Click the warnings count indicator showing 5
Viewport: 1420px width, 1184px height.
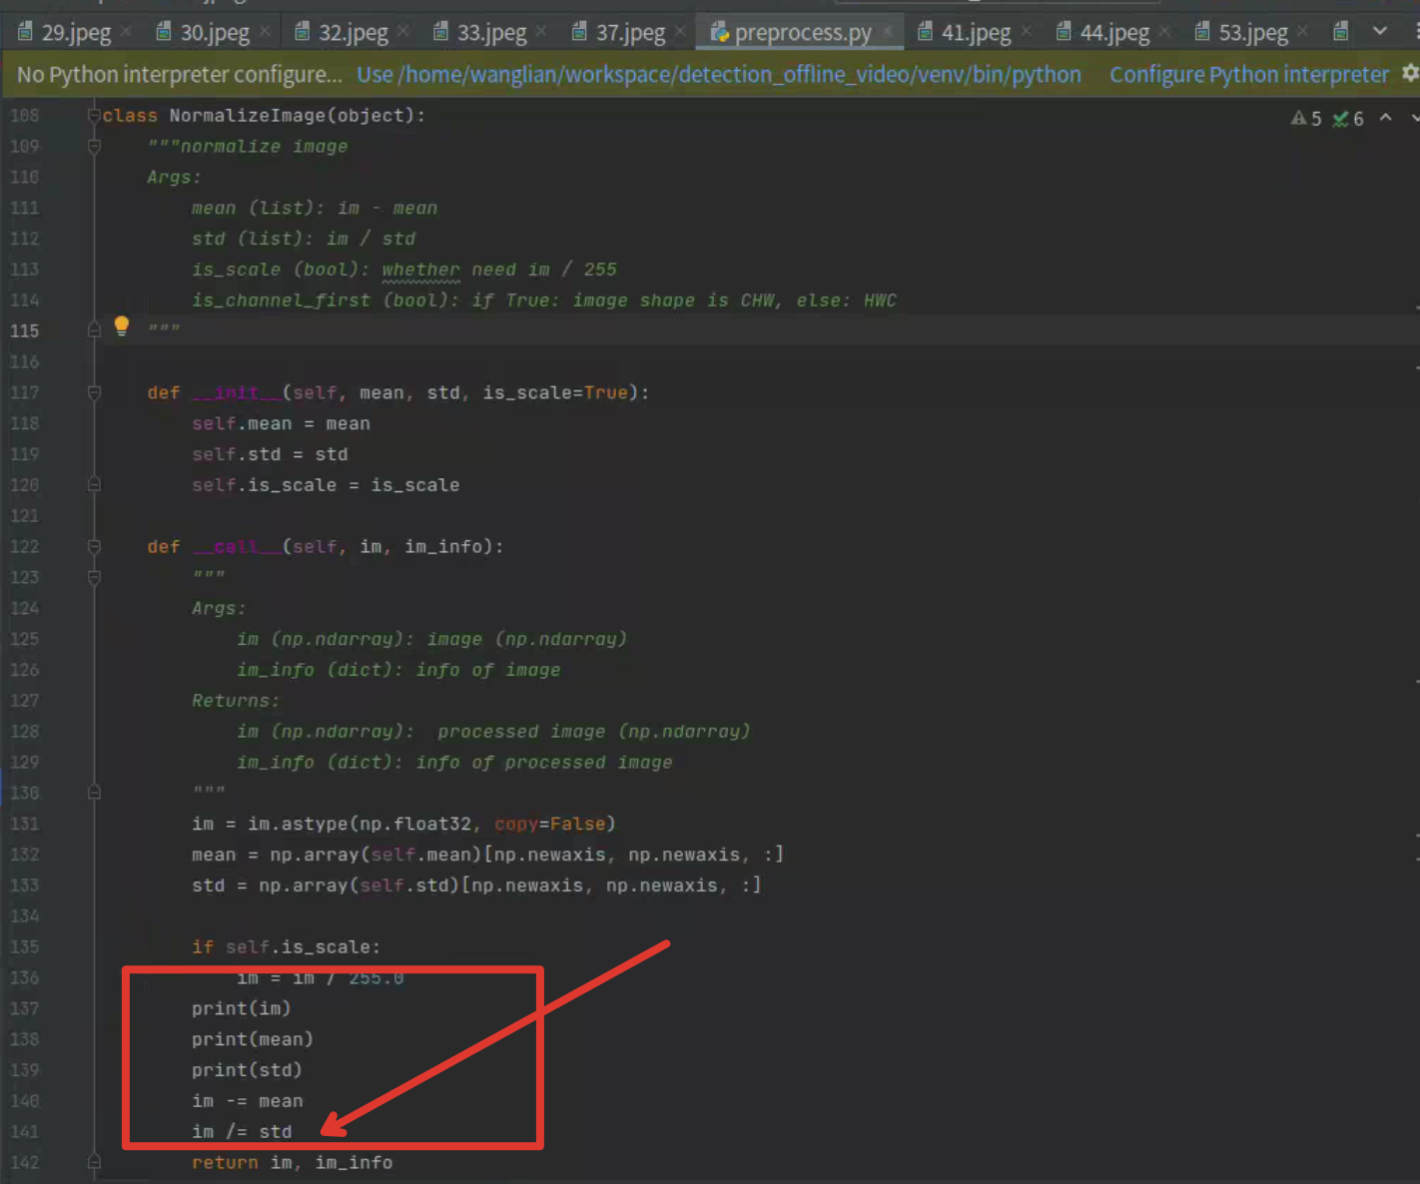point(1306,119)
